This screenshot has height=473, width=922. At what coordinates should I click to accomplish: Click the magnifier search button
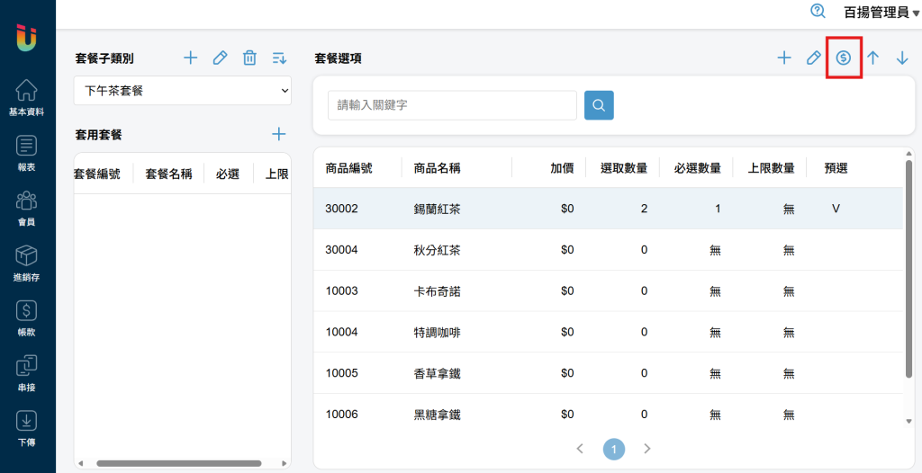click(599, 105)
